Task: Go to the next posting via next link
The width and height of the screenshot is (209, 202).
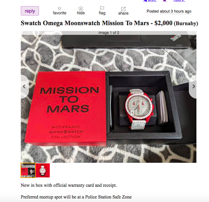Action: pyautogui.click(x=179, y=1)
